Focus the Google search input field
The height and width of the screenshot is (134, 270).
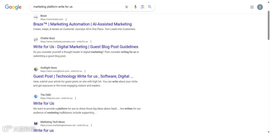[x=77, y=7]
